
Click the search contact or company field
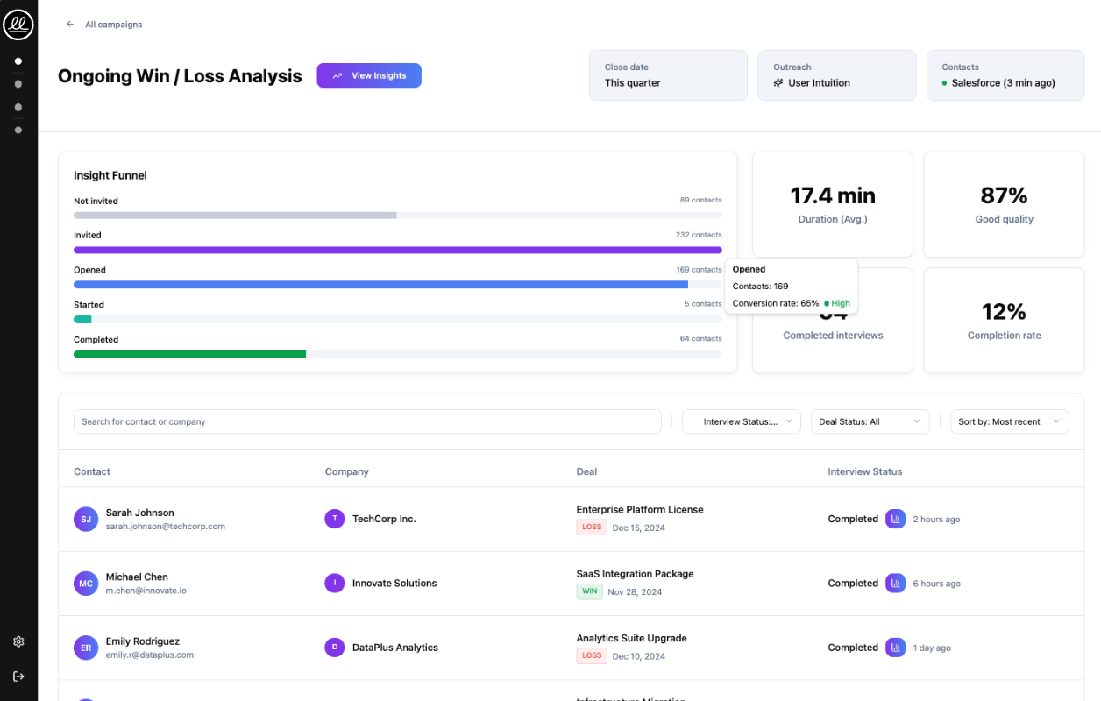pos(366,421)
